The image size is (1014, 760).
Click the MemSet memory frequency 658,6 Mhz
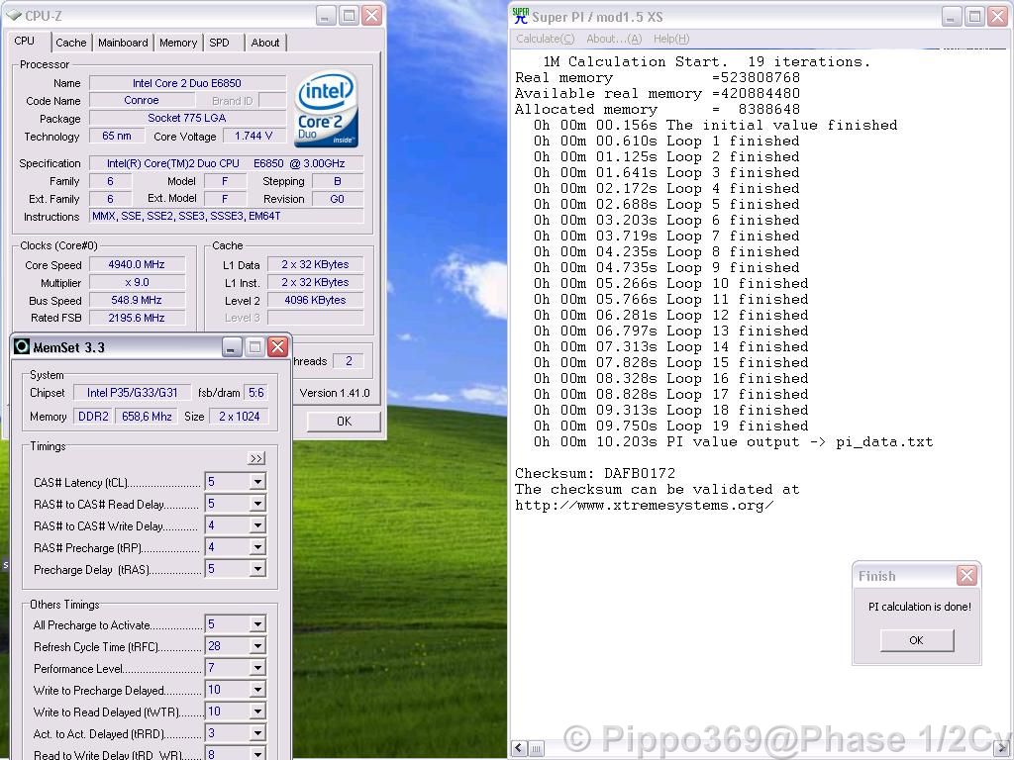coord(147,417)
